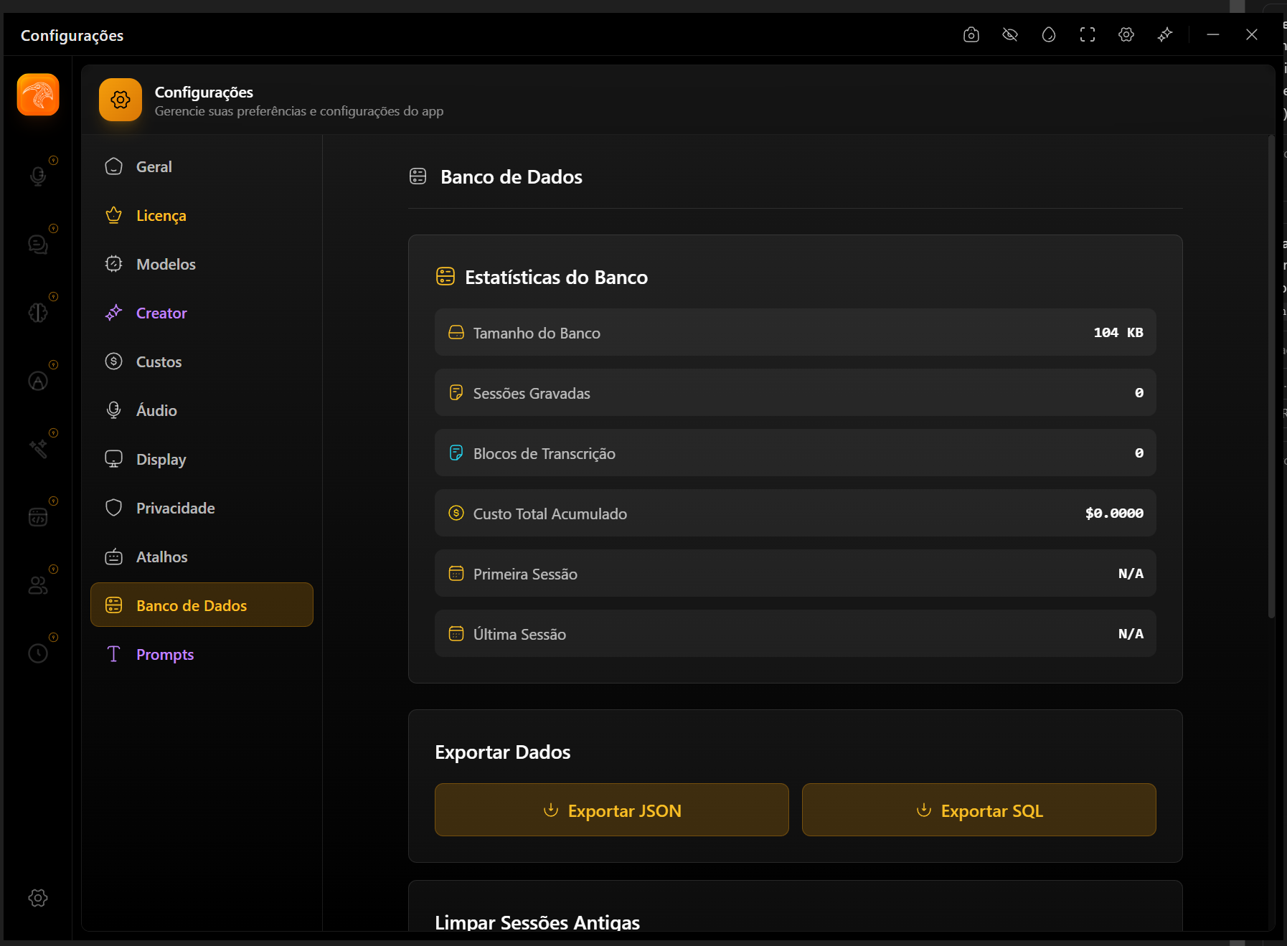Click the 'N/A' value in Última Sessão row
Screen dimensions: 1287x946
[x=1131, y=633]
